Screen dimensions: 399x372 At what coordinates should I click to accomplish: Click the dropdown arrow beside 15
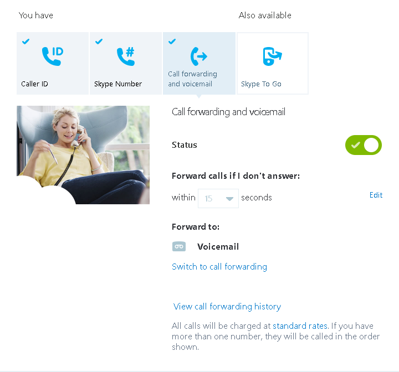(229, 199)
